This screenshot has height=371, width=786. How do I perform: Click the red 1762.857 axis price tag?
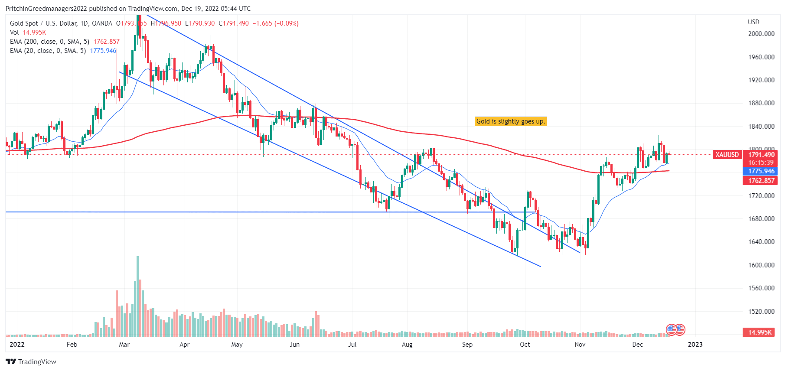pyautogui.click(x=761, y=181)
